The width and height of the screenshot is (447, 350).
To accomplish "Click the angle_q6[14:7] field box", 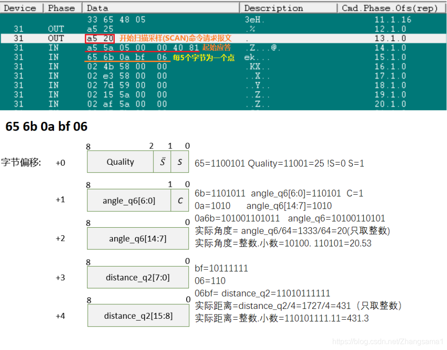I will tap(138, 238).
